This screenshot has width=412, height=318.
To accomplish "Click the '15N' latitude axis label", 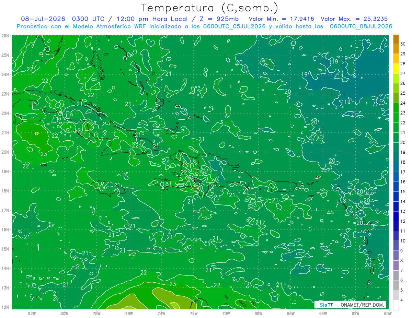I will (5, 249).
